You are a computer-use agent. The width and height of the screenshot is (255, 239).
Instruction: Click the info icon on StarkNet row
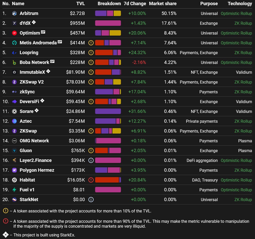pyautogui.click(x=91, y=200)
